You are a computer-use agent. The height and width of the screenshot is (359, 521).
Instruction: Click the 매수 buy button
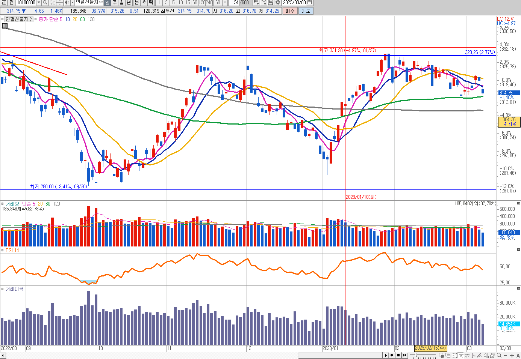[x=290, y=11]
